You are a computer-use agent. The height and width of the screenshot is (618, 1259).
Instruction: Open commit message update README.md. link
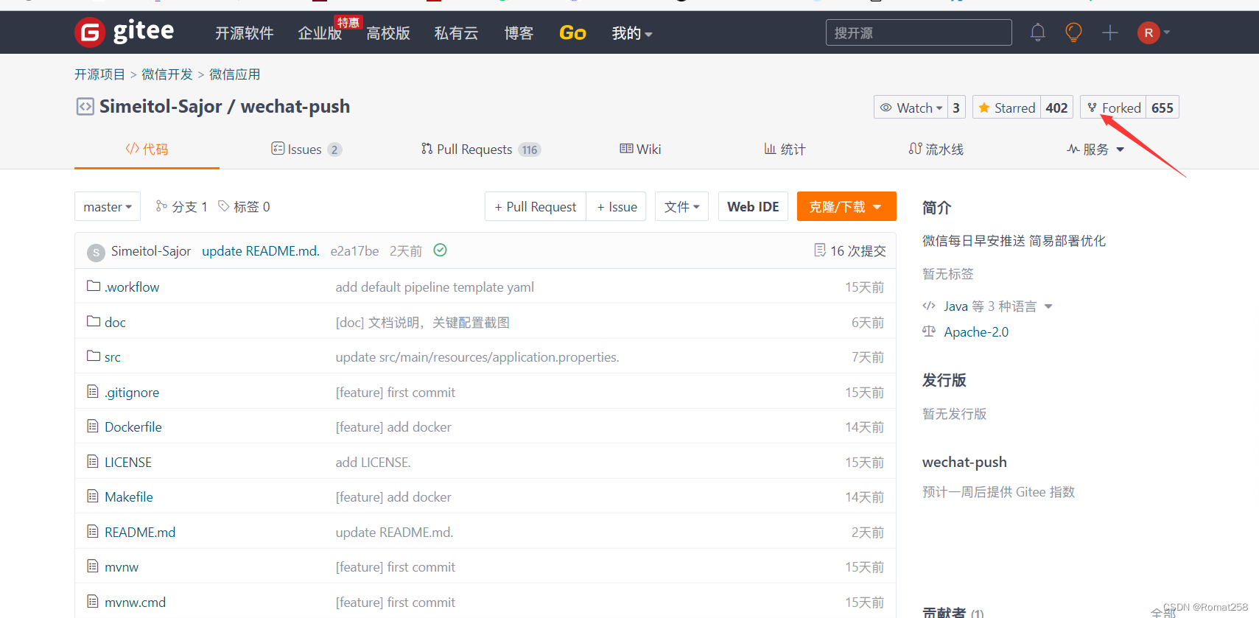(x=261, y=250)
